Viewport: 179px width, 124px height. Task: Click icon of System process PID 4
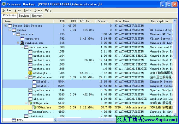(14, 30)
